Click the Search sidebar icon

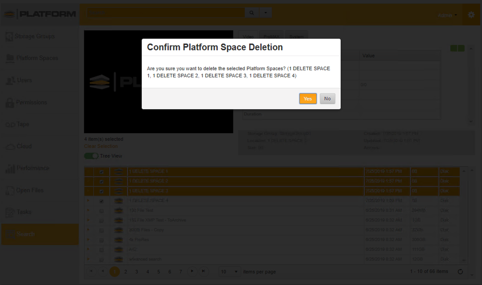10,234
